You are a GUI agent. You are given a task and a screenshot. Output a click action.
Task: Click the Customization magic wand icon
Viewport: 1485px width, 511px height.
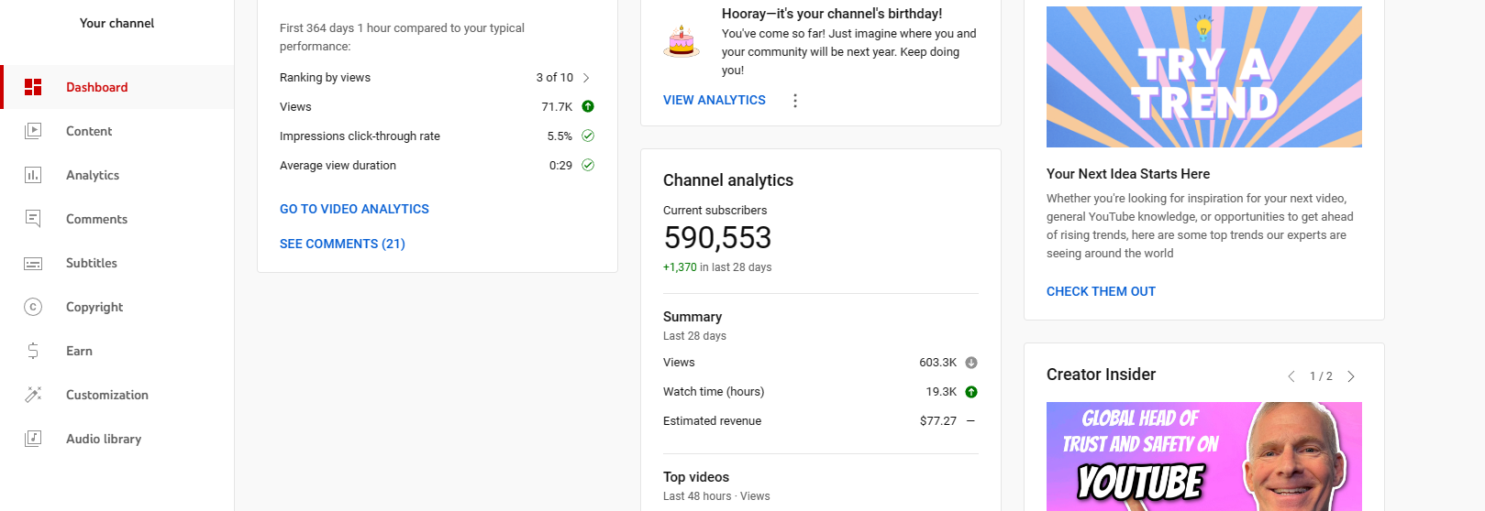pos(33,395)
